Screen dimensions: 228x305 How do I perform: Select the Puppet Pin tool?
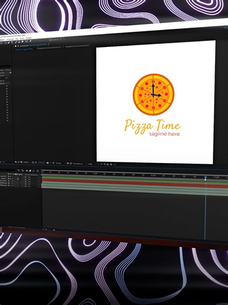(x=30, y=41)
